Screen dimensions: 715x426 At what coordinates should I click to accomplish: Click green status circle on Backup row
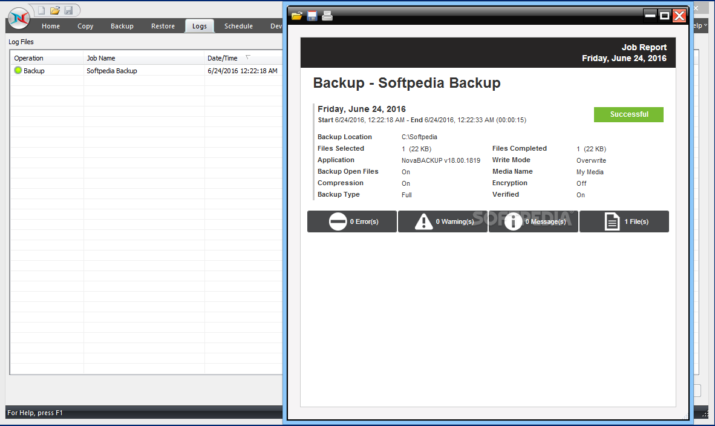pyautogui.click(x=18, y=70)
